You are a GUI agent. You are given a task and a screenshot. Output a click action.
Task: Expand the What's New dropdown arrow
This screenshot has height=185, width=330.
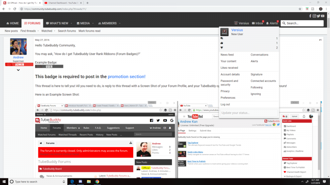click(x=70, y=23)
